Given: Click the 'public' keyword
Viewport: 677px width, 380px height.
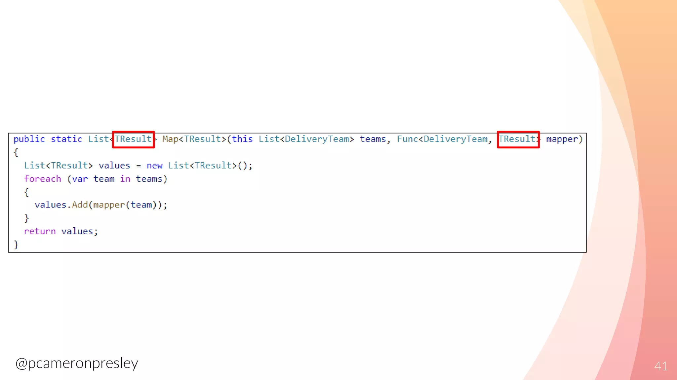Looking at the screenshot, I should 29,139.
